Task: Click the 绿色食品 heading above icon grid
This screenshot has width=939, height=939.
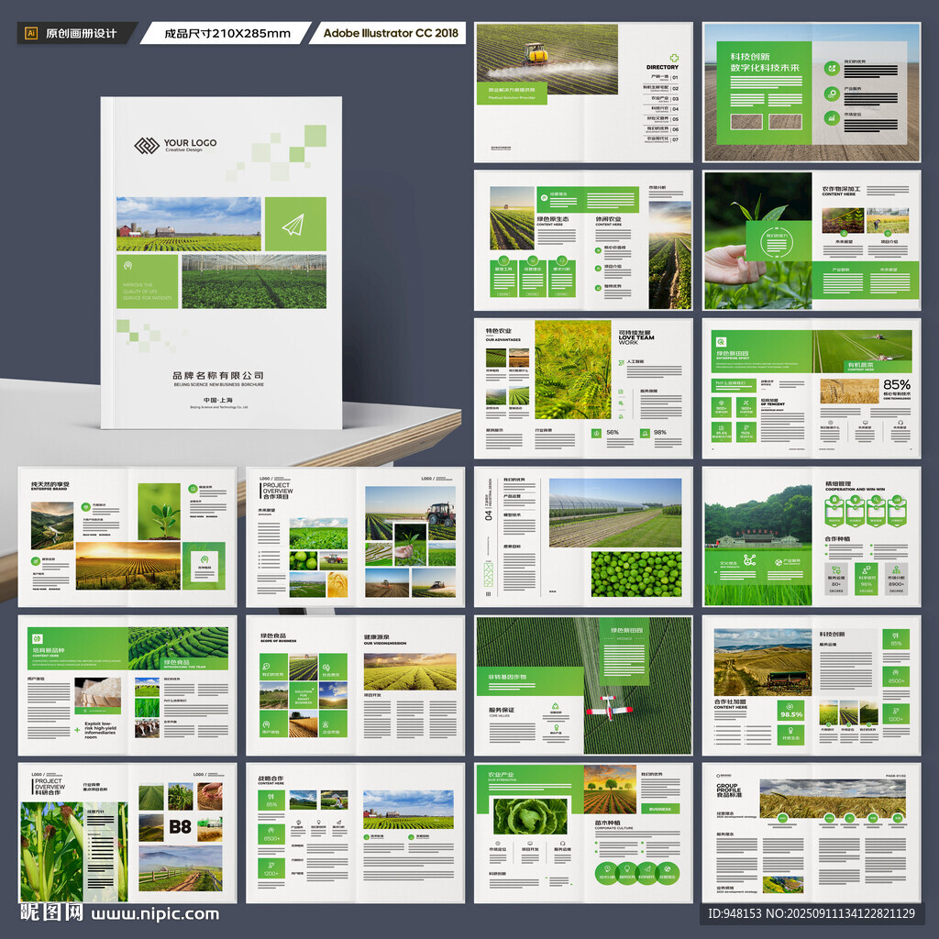Action: pos(273,635)
